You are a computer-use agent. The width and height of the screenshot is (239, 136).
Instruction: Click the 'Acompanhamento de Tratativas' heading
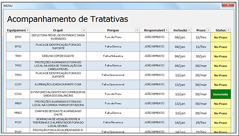point(67,19)
